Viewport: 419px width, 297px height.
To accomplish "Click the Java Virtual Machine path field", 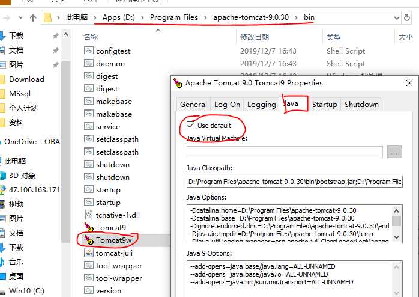I will (285, 152).
